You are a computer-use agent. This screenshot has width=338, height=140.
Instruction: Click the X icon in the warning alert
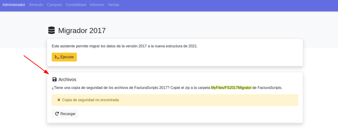(x=59, y=100)
